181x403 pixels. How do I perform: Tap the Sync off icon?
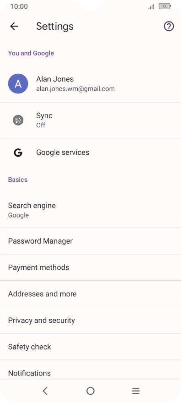click(x=18, y=120)
